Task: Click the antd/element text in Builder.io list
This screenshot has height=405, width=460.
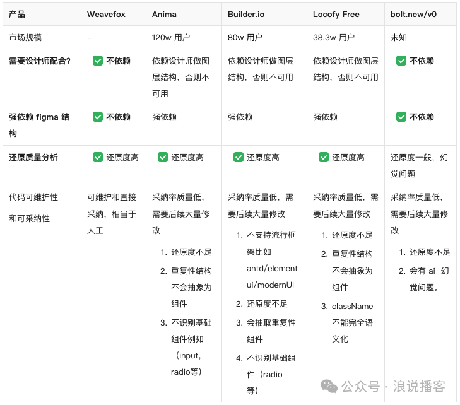Action: [x=272, y=268]
